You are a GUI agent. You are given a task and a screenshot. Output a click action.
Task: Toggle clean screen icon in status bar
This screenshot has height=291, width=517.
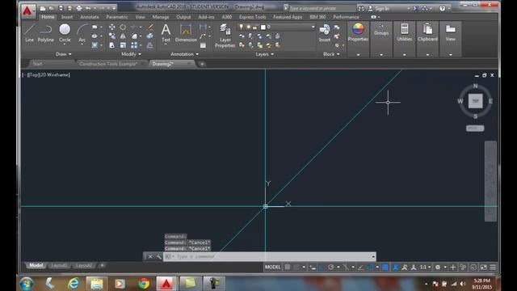point(483,268)
